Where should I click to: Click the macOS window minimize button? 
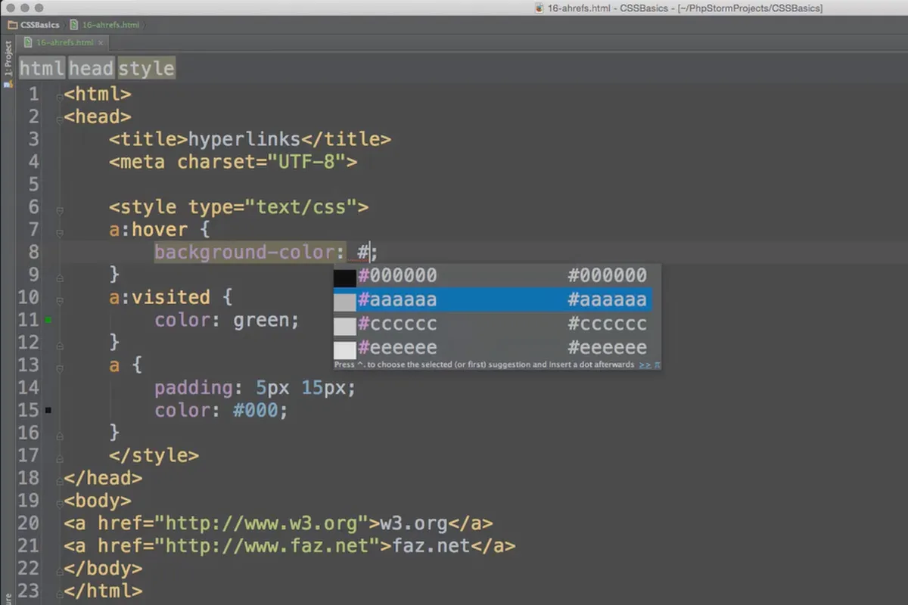(24, 8)
